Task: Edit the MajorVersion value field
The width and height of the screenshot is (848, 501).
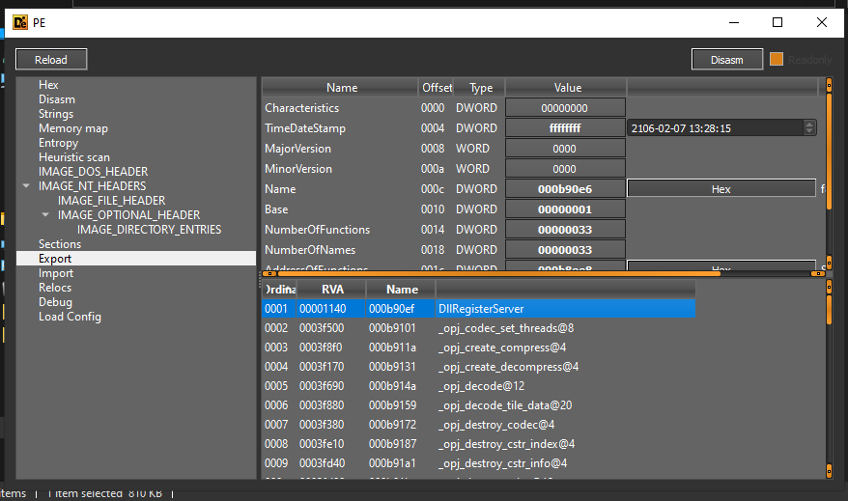Action: (x=565, y=149)
